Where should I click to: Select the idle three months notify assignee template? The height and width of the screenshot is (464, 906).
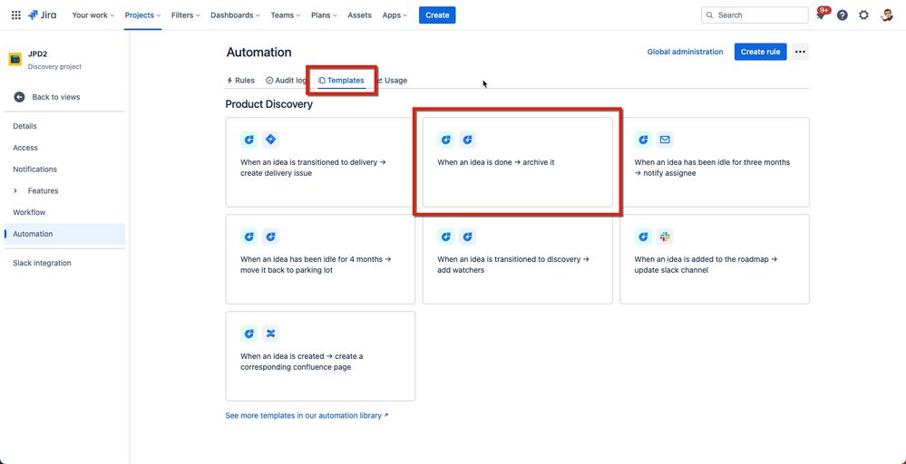[715, 162]
